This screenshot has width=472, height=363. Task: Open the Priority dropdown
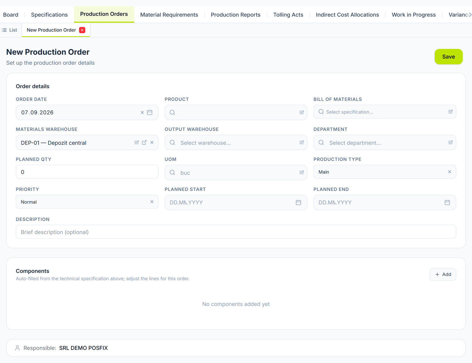[87, 202]
